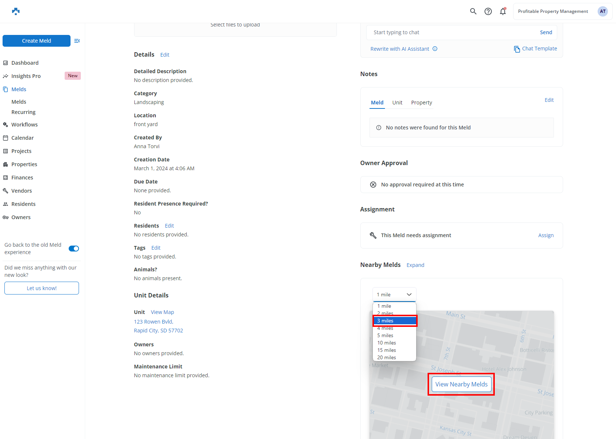616x439 pixels.
Task: Select 3 miles from radius list
Action: [x=395, y=321]
